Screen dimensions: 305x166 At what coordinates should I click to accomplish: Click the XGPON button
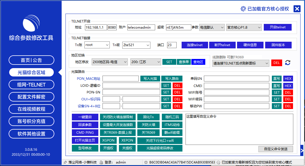[x=108, y=140]
